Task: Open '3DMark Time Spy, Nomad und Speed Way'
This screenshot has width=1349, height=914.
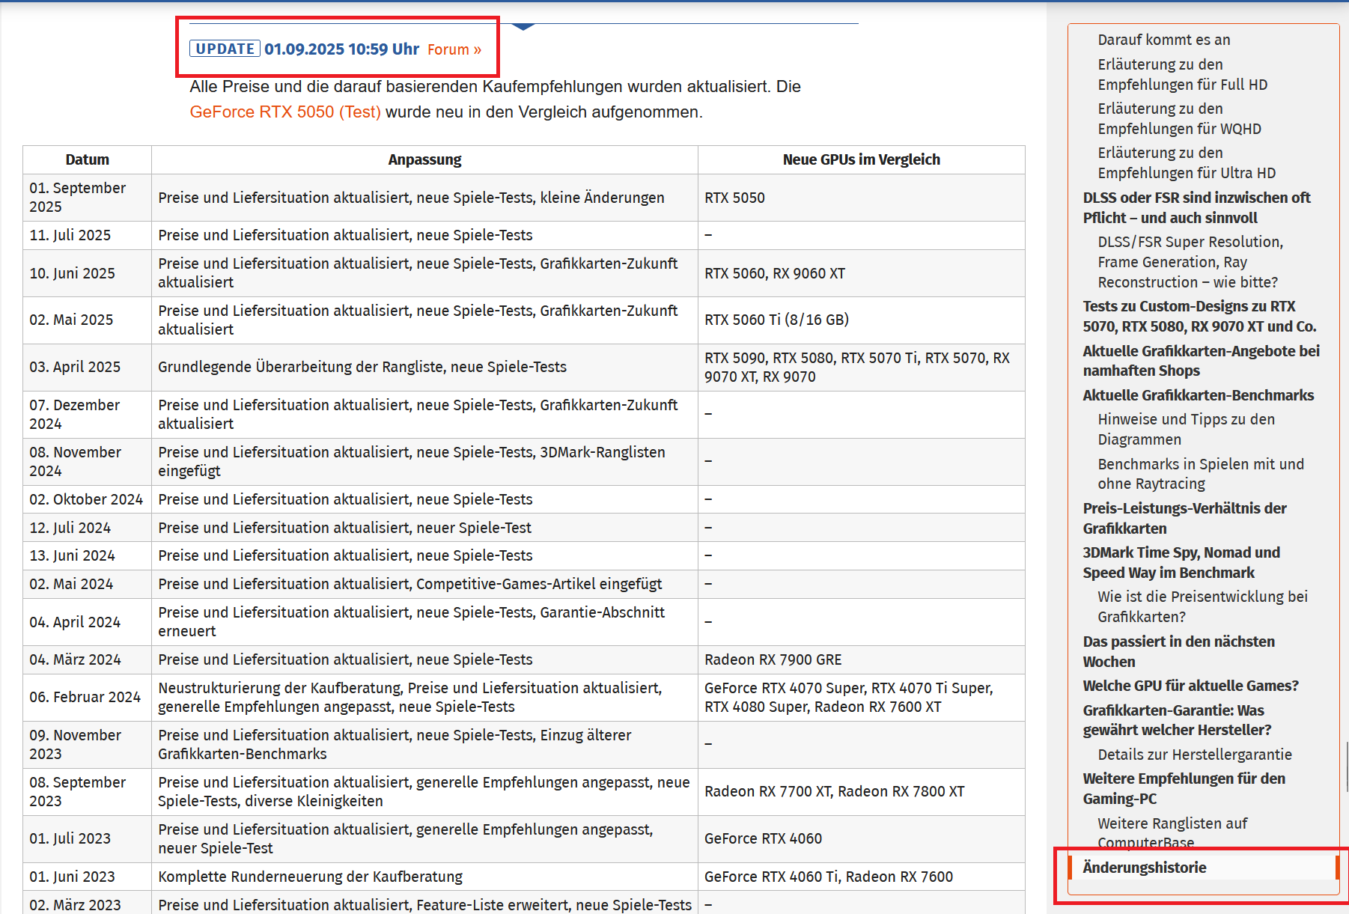Action: 1181,562
